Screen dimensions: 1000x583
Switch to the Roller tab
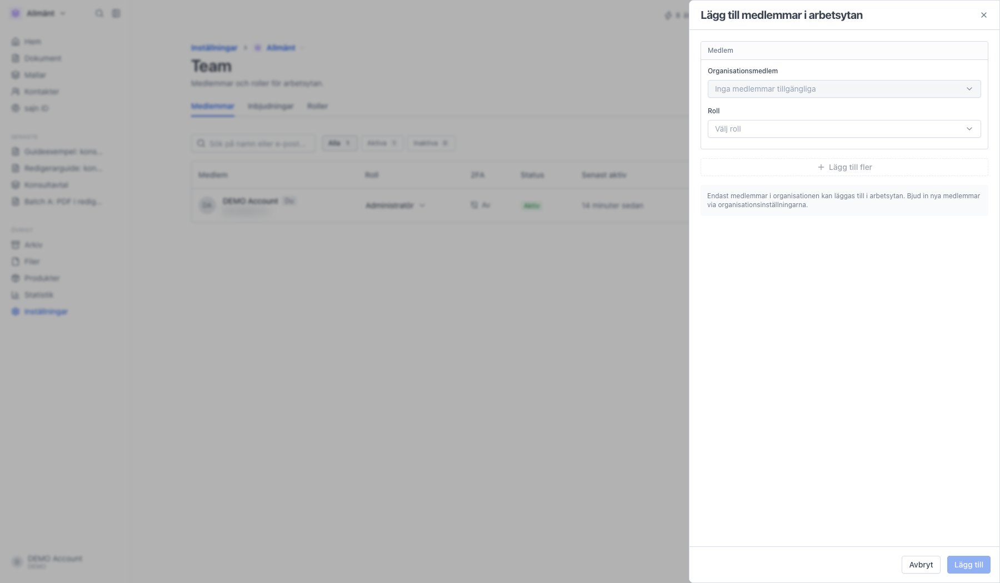point(317,106)
